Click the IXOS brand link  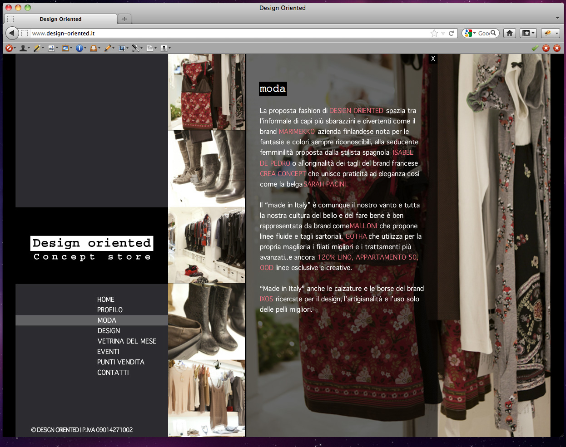tap(267, 299)
